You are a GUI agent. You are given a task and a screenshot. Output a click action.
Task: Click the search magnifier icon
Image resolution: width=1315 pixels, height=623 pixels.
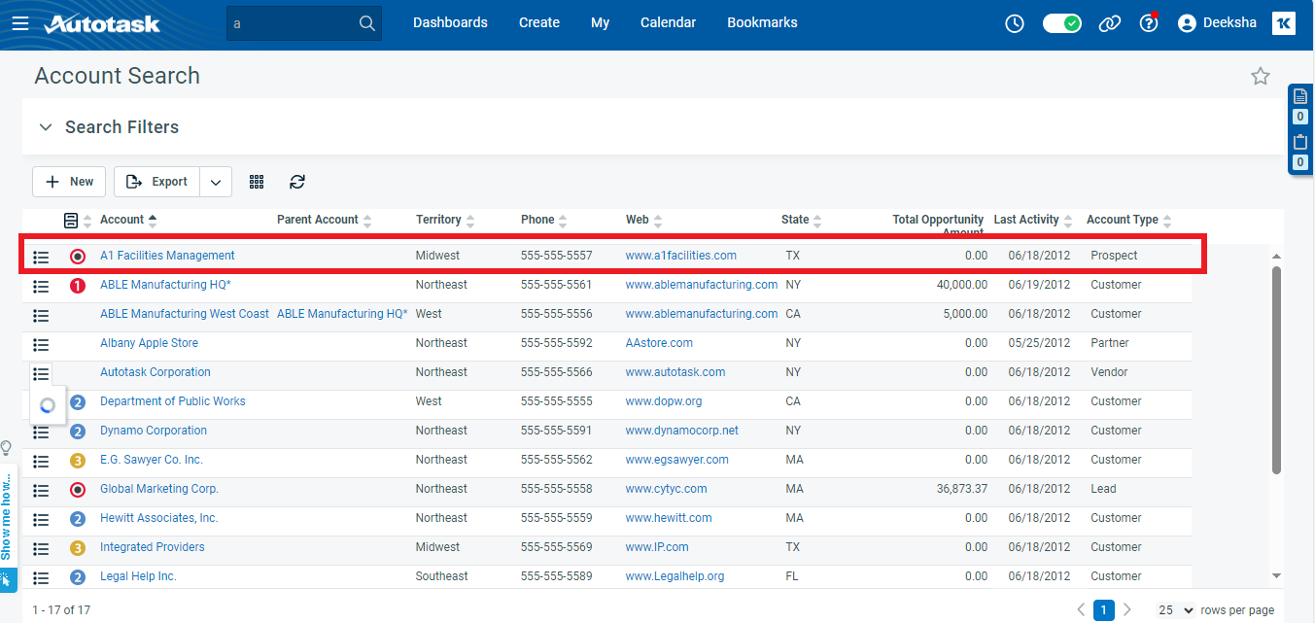tap(366, 23)
